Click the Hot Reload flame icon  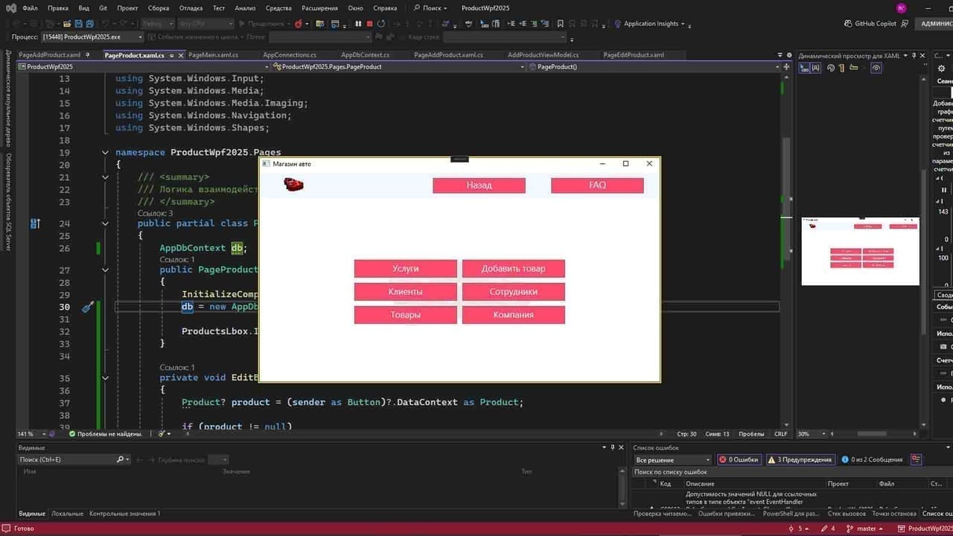[x=298, y=24]
